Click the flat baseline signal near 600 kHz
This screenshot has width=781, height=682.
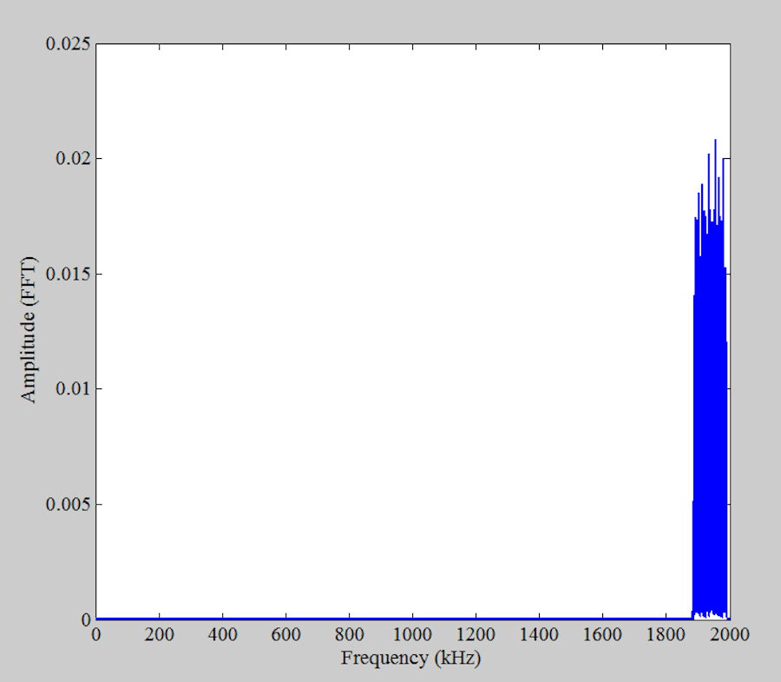[x=286, y=619]
